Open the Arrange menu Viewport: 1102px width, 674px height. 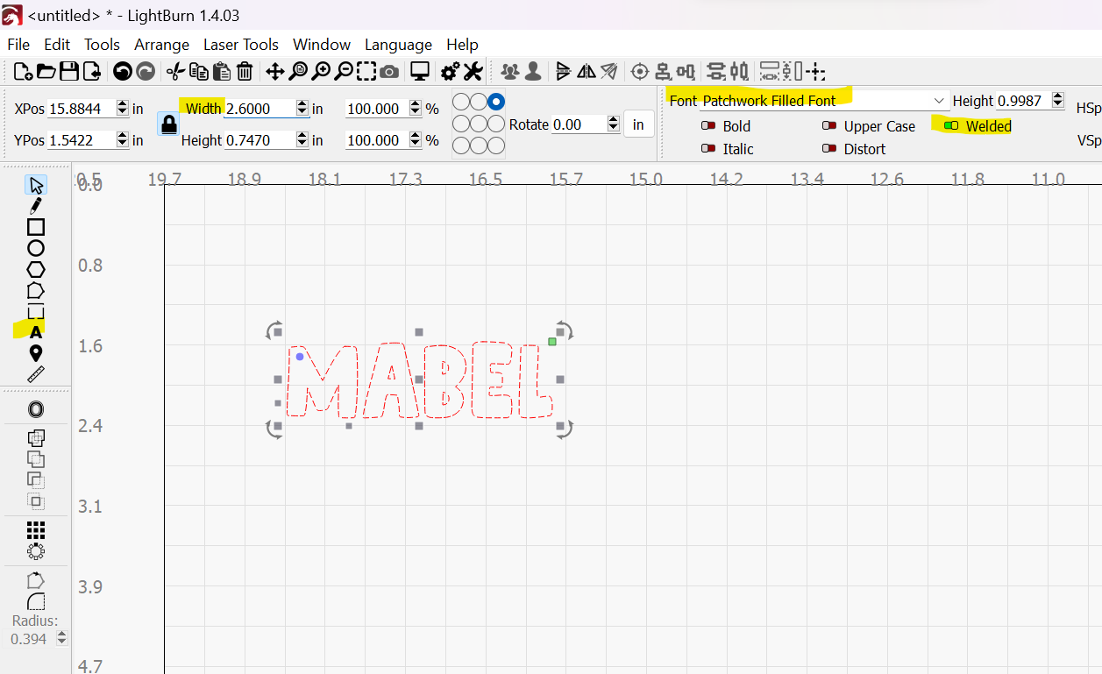[161, 45]
